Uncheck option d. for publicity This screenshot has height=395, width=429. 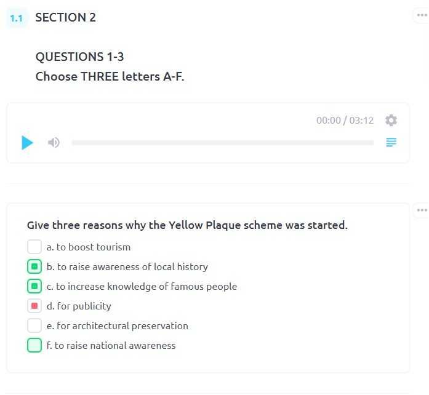(34, 306)
